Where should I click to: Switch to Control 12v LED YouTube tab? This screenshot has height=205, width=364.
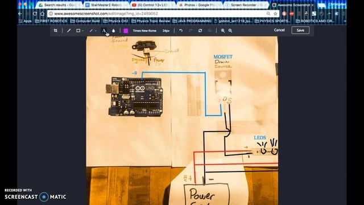[152, 5]
